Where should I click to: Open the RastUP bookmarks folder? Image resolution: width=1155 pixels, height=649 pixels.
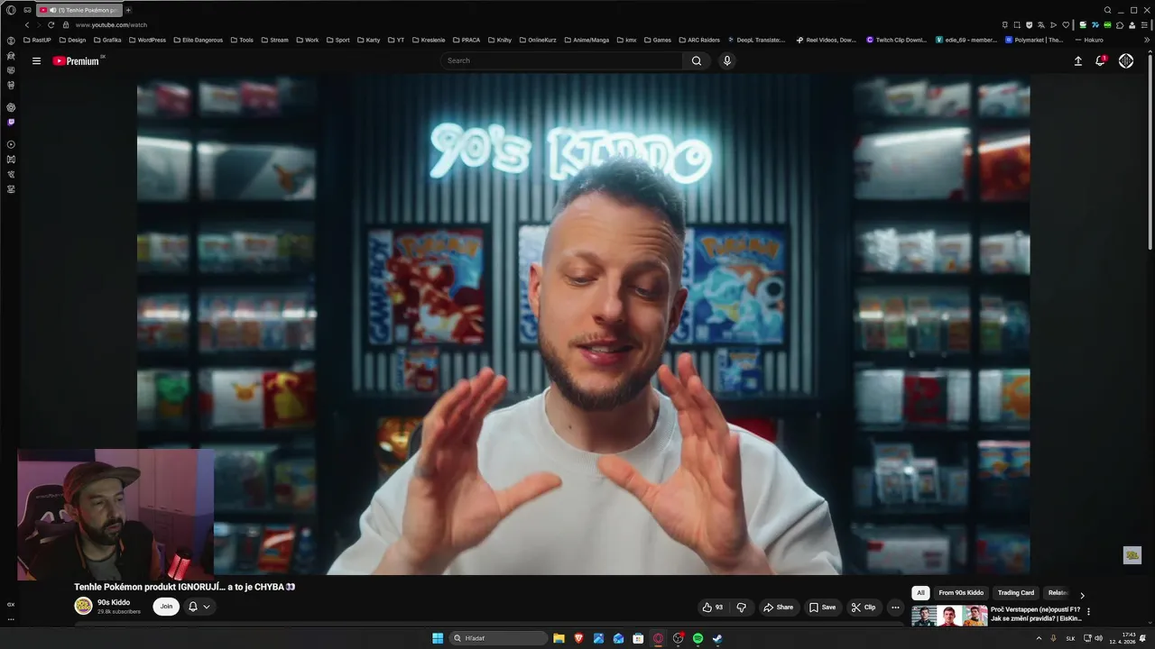point(38,40)
